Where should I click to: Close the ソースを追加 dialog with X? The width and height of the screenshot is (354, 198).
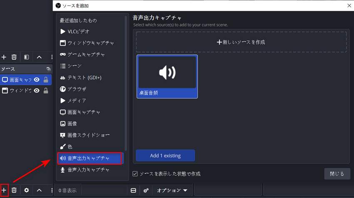349,5
